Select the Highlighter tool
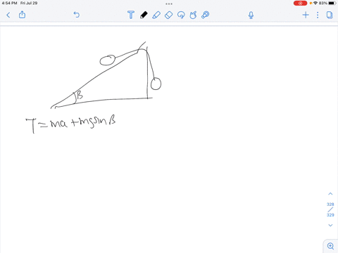The width and height of the screenshot is (338, 253). pyautogui.click(x=156, y=15)
